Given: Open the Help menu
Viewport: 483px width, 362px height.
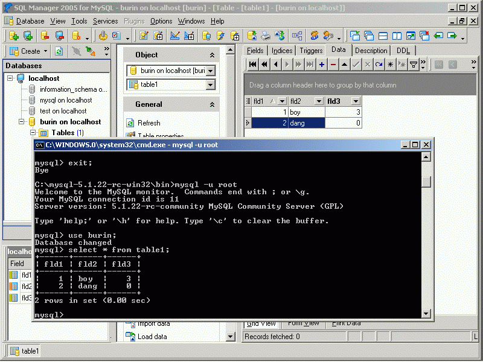Looking at the screenshot, I should (x=217, y=21).
